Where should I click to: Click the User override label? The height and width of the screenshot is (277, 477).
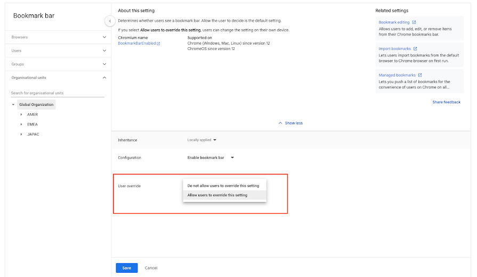coord(130,186)
